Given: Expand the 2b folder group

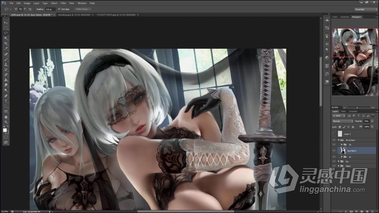Looking at the screenshot, I should [342, 145].
